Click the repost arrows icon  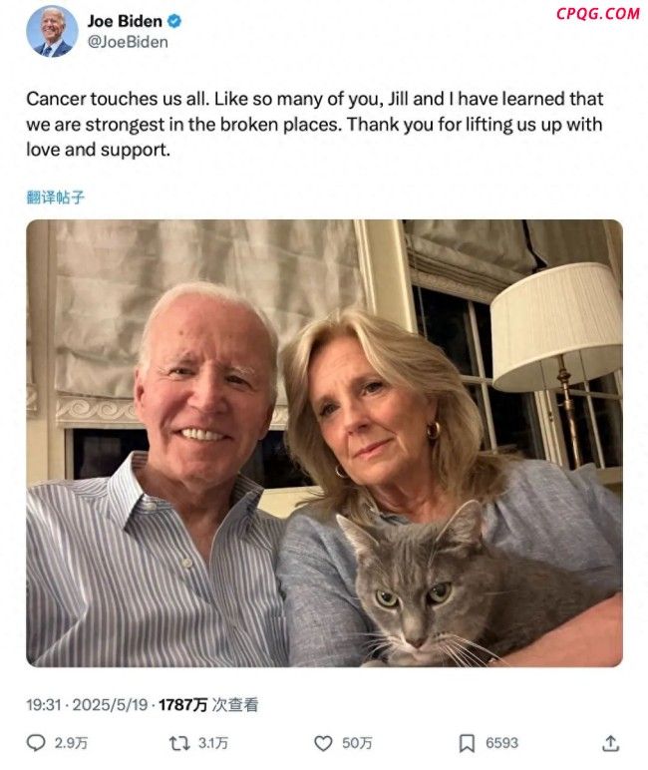(179, 743)
